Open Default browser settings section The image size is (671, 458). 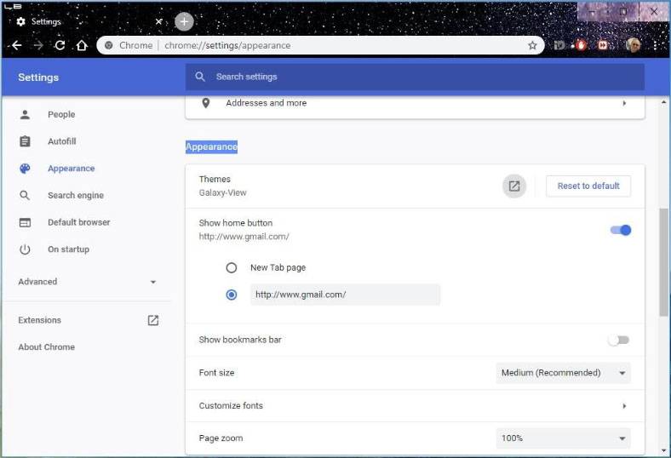78,222
